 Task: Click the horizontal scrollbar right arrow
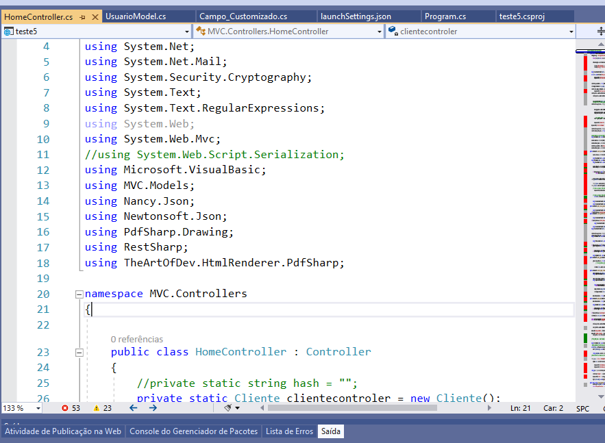(x=489, y=408)
